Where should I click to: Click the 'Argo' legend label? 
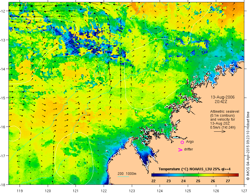[x=190, y=142]
